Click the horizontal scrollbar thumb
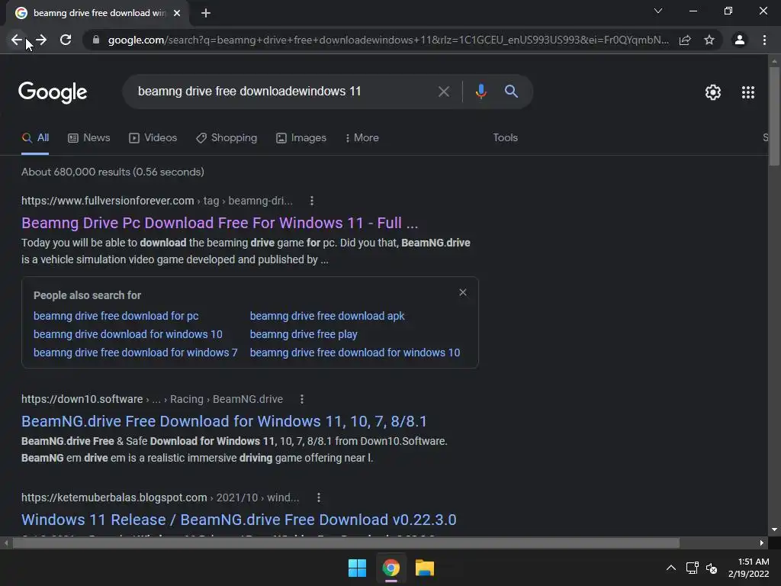This screenshot has height=586, width=781. [346, 543]
